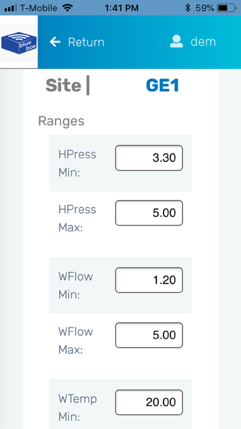Tap the 1:41 PM clock

122,8
